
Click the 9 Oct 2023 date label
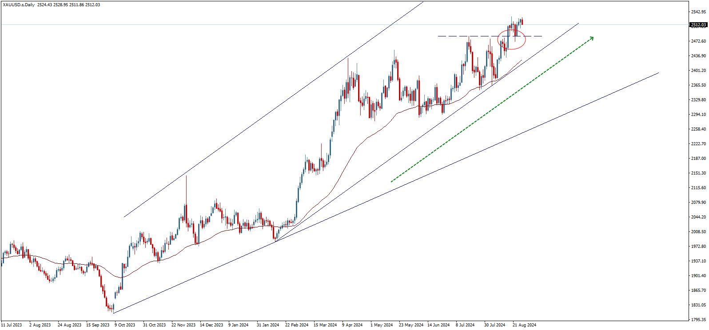[125, 325]
